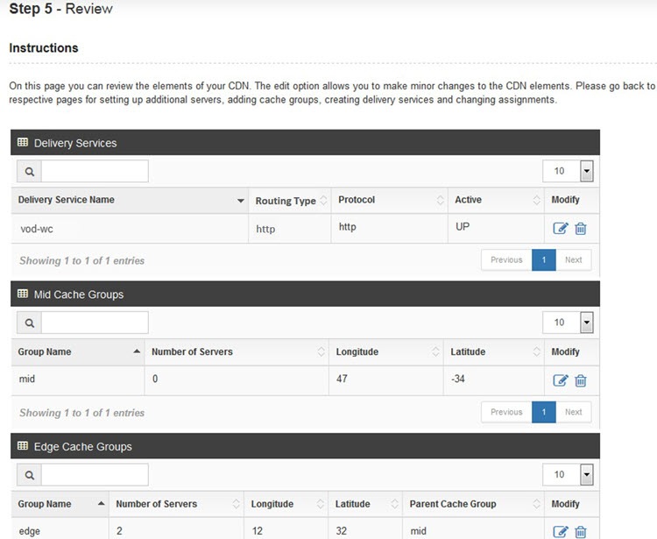Select the vod-wc delivery service name cell

130,229
